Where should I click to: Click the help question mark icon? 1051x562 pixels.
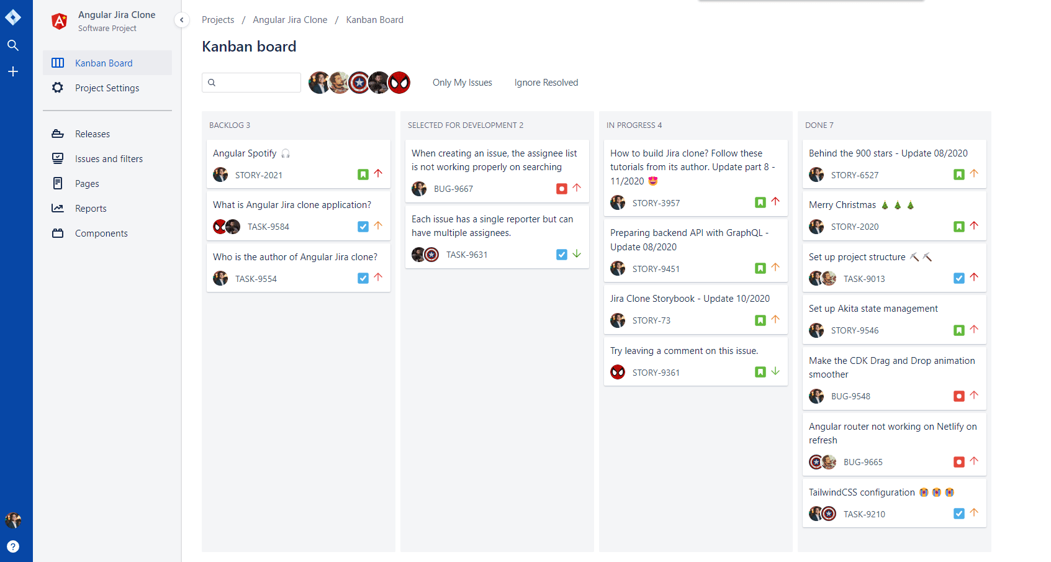pos(12,546)
